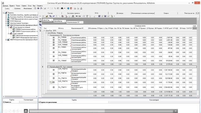Click the open folder icon in acts toolbar
201x113 pixels.
click(47, 16)
